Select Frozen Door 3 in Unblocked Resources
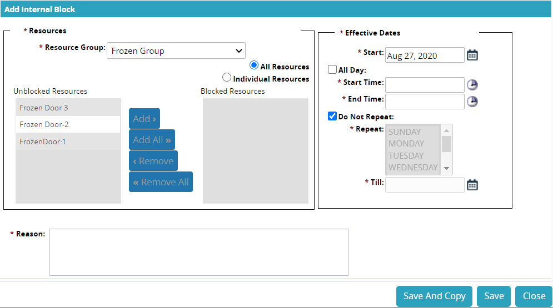This screenshot has height=308, width=553. (68, 108)
